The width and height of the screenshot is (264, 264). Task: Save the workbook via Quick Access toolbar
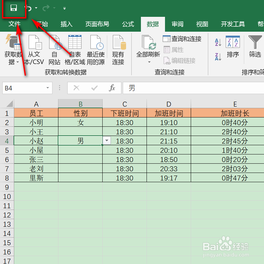pos(14,9)
